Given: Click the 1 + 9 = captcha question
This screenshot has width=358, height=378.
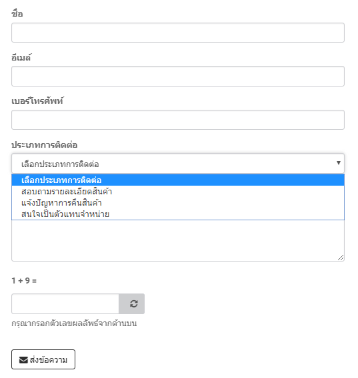Looking at the screenshot, I should (x=24, y=281).
